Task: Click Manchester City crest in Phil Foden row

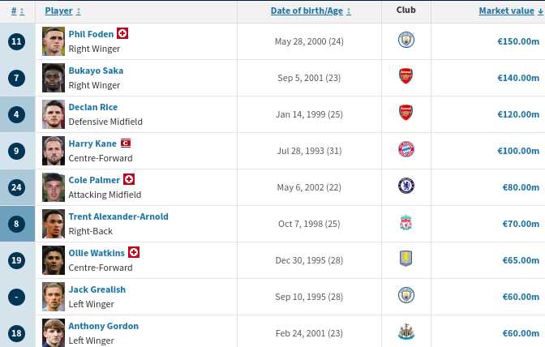Action: click(406, 41)
